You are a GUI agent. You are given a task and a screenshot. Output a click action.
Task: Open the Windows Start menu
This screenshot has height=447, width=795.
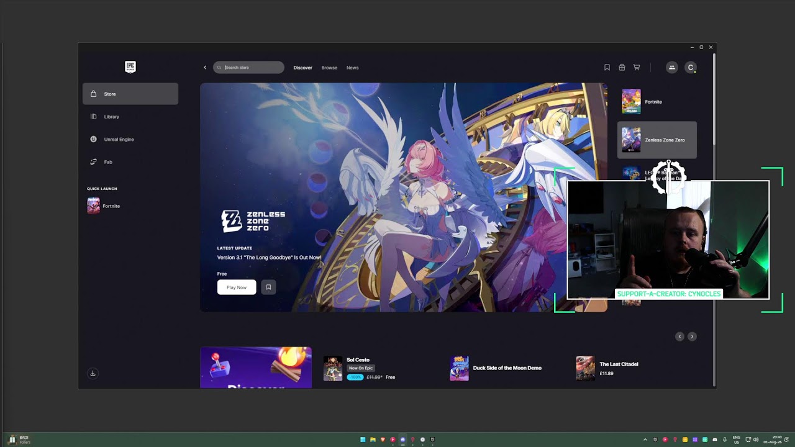coord(363,440)
